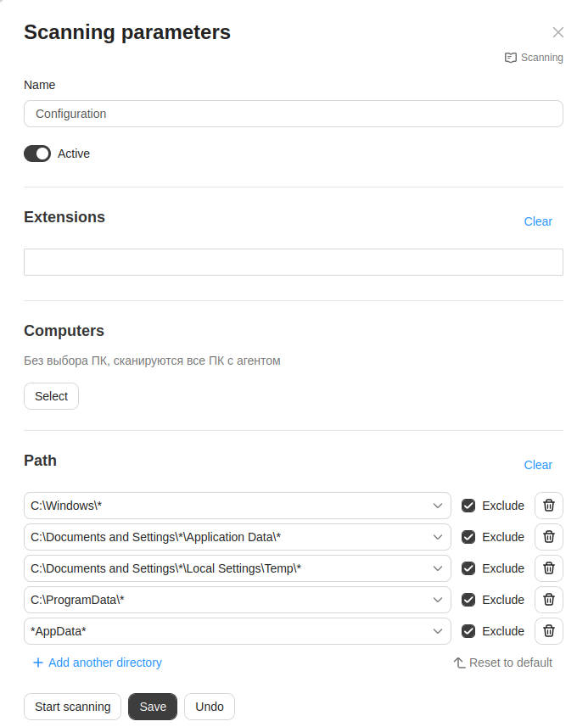Viewport: 577px width, 727px height.
Task: Uncheck Exclude for C:\Windows\* path
Action: click(468, 506)
